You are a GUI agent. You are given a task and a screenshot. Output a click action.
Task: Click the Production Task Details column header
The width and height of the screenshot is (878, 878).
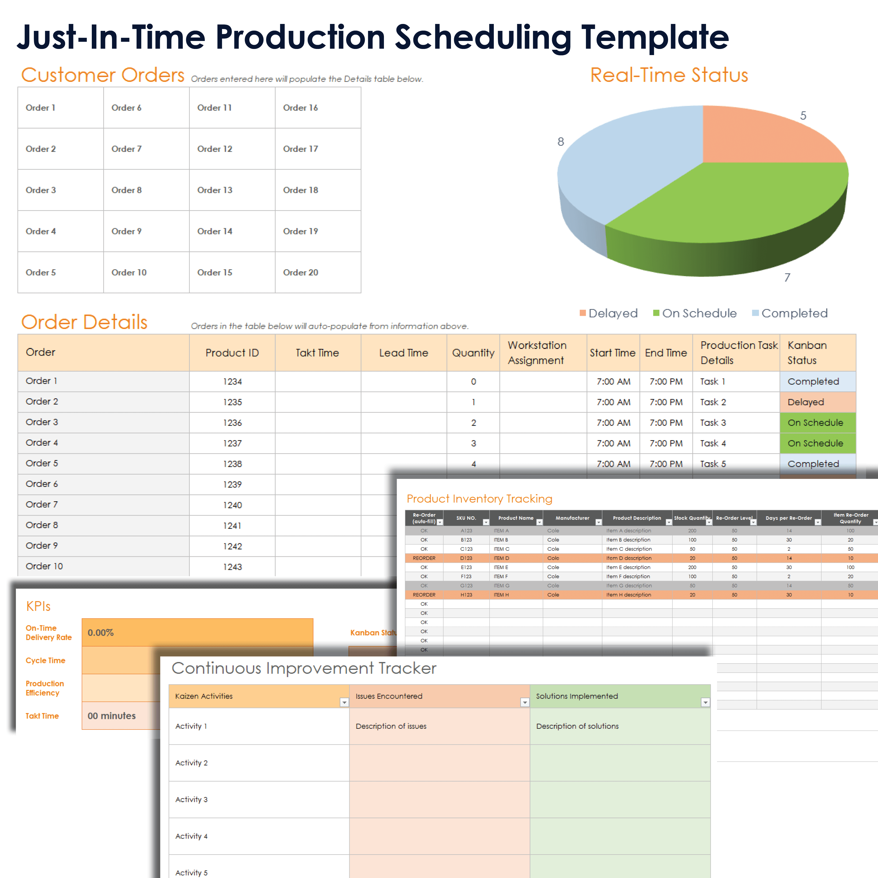(x=736, y=353)
